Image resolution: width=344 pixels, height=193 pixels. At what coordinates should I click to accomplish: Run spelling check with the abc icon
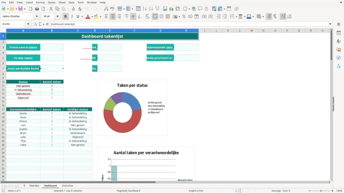pos(112,9)
